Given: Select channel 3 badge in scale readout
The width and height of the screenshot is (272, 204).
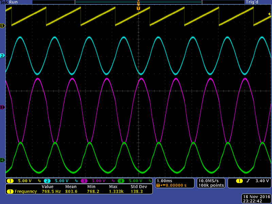Looking at the screenshot, I should click(84, 181).
